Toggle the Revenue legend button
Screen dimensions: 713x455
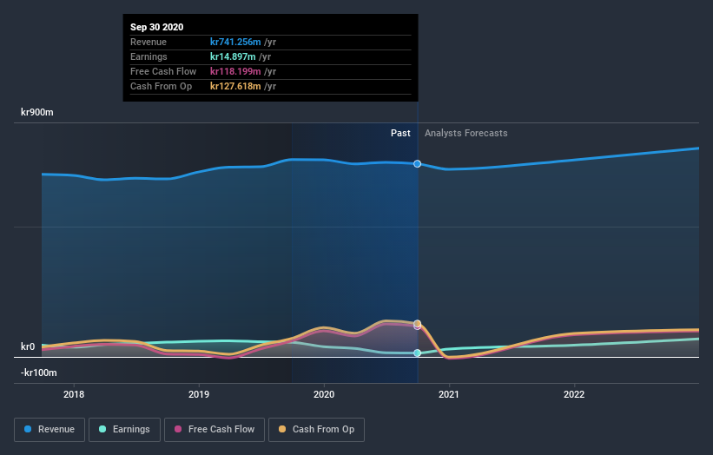coord(50,430)
